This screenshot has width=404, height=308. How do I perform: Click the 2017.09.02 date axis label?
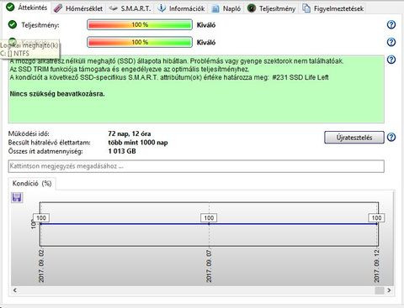(41, 266)
